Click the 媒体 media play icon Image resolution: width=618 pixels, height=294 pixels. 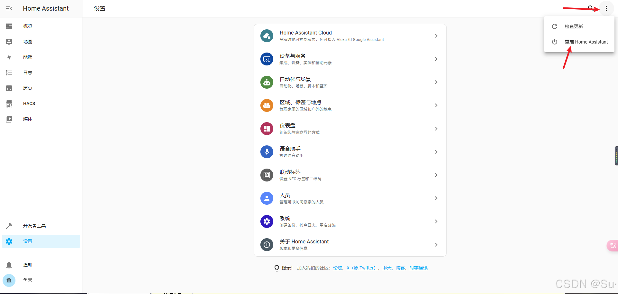(x=9, y=119)
